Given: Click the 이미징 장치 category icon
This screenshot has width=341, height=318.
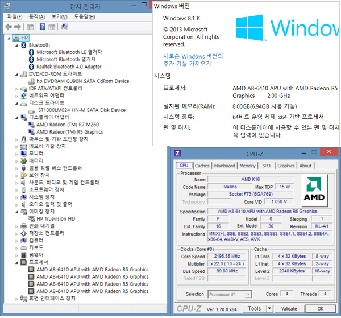Looking at the screenshot, I should click(24, 212).
